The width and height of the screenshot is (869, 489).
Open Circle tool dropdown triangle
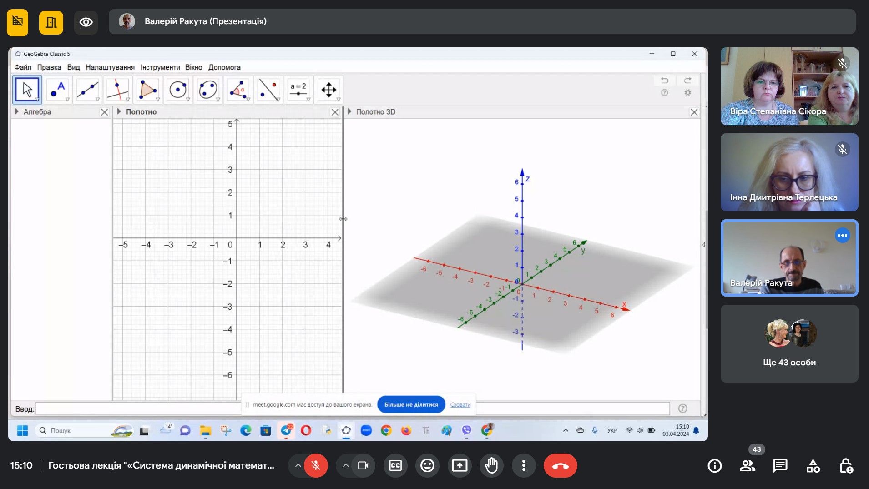pos(187,99)
